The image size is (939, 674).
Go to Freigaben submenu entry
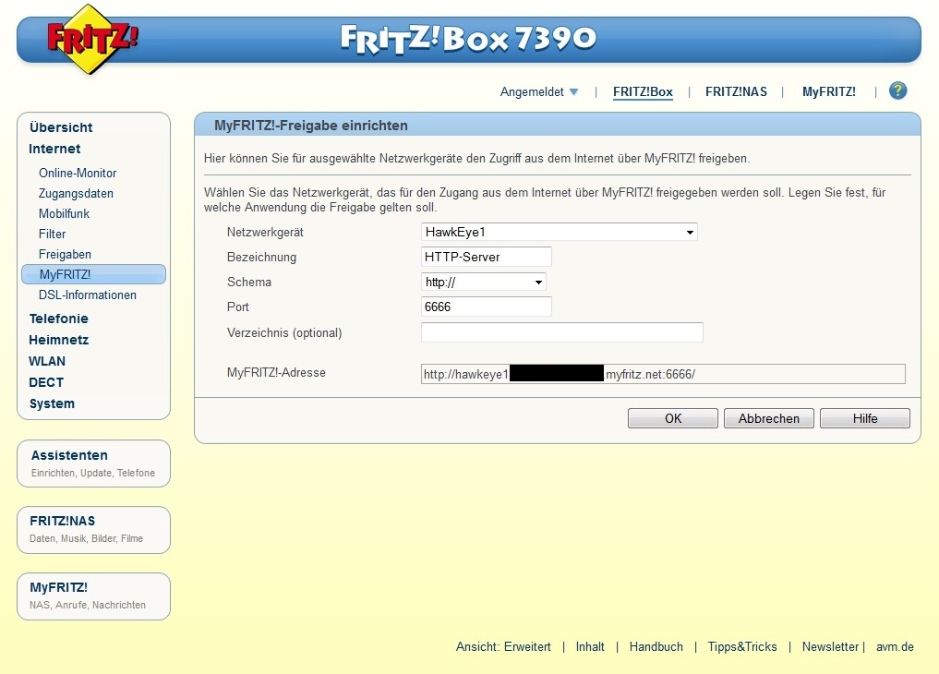(x=65, y=255)
